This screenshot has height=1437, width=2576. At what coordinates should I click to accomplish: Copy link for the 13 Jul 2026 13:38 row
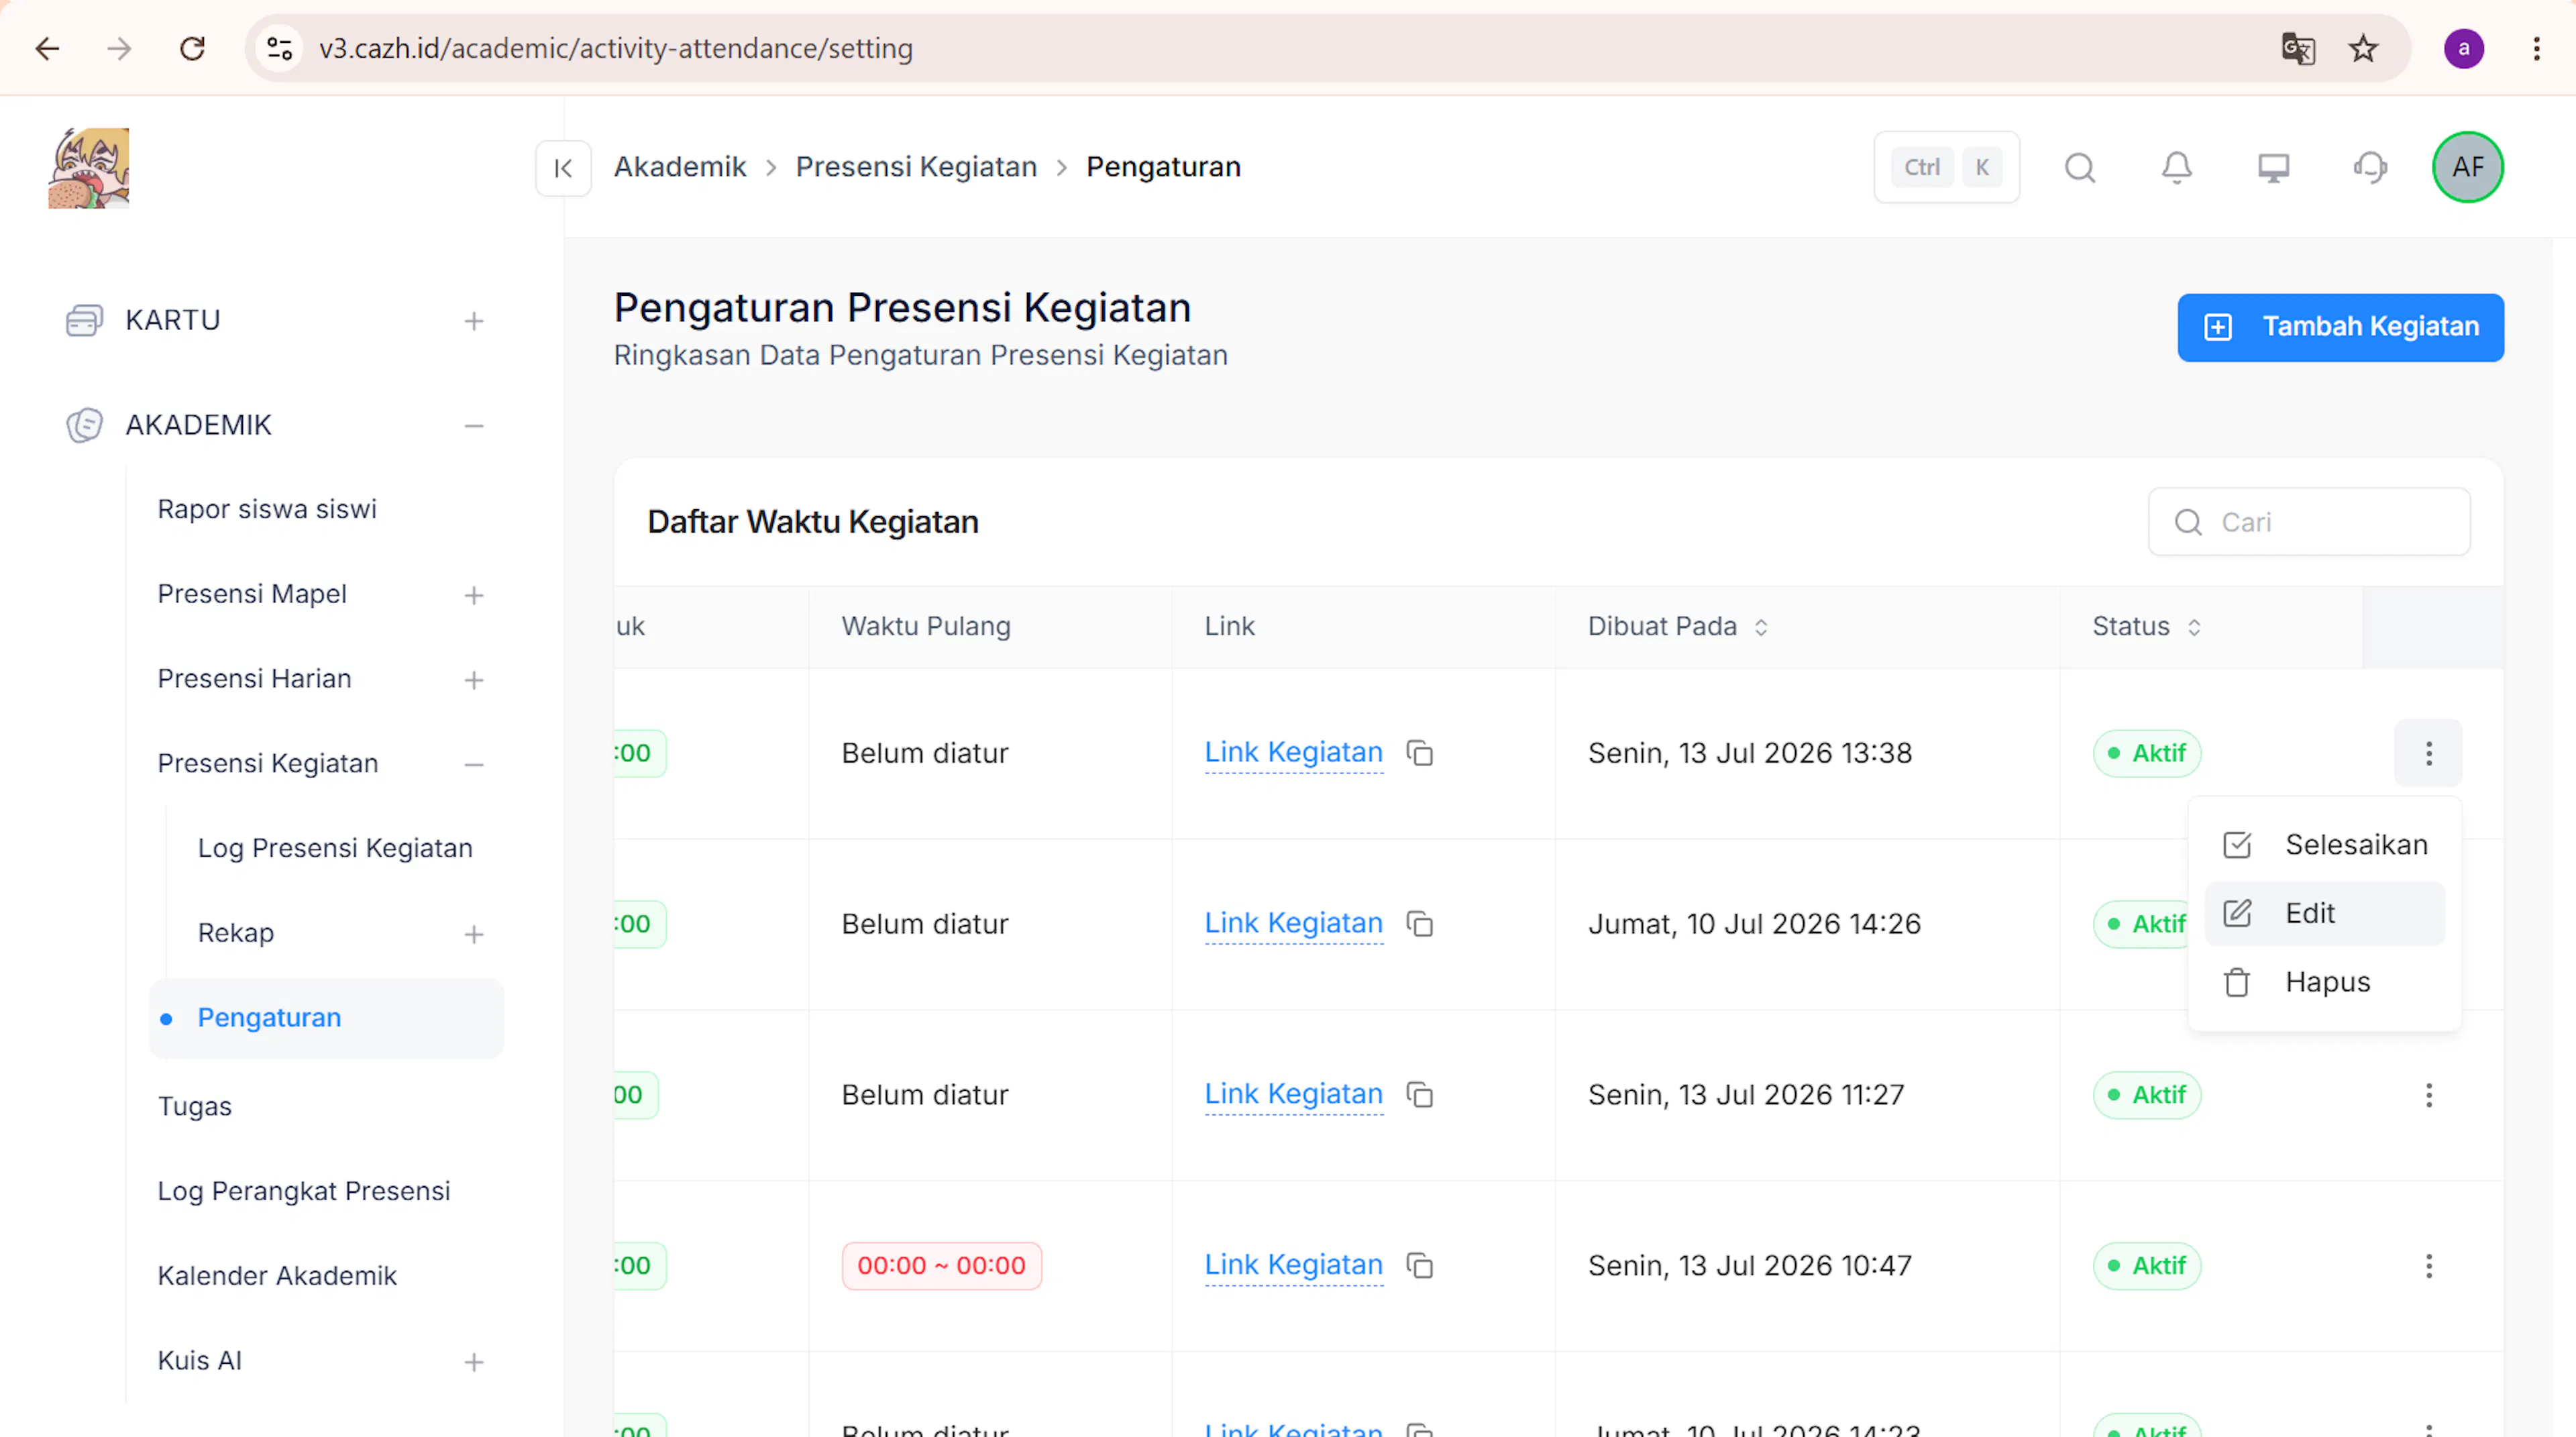click(1420, 753)
